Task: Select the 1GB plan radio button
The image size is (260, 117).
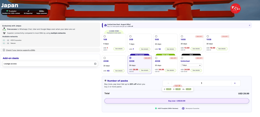Action: click(x=105, y=36)
